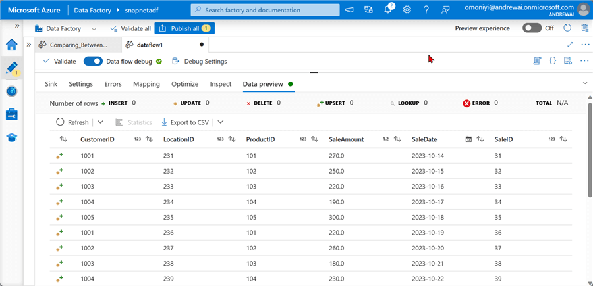
Task: Expand the Export to CSV dropdown arrow
Action: [221, 122]
